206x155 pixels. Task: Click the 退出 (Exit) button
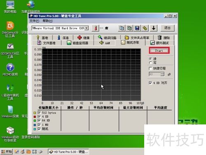point(167,28)
